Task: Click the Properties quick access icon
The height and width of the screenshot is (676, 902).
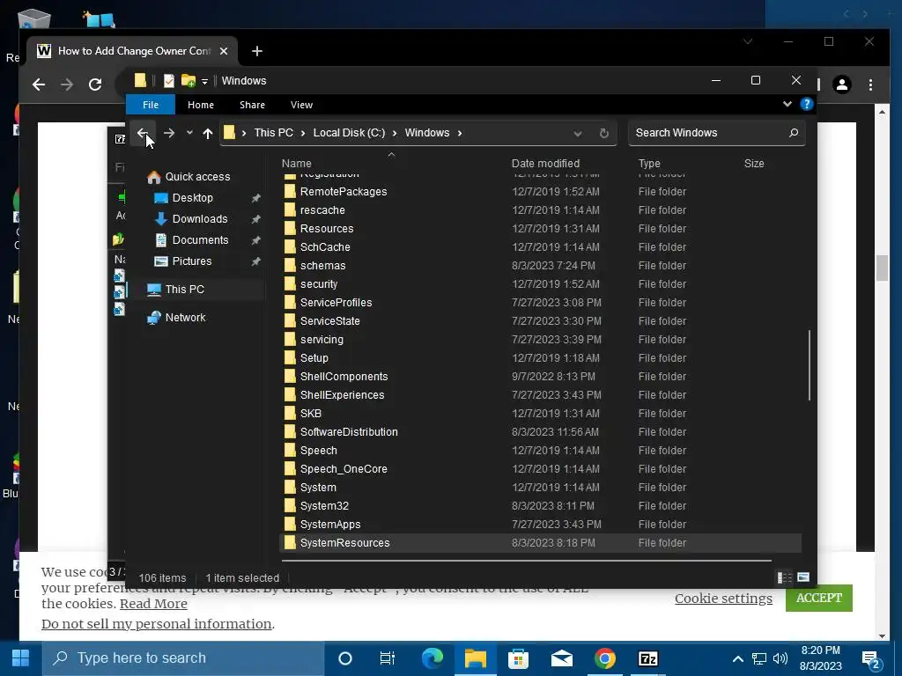Action: pos(168,81)
